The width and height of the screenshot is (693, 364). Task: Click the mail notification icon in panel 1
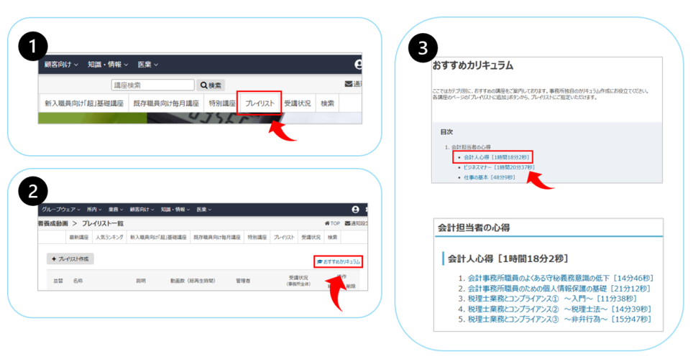click(349, 85)
